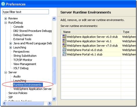
Task: Click the tree horizontal scrollbar right arrow
Action: (x=50, y=103)
